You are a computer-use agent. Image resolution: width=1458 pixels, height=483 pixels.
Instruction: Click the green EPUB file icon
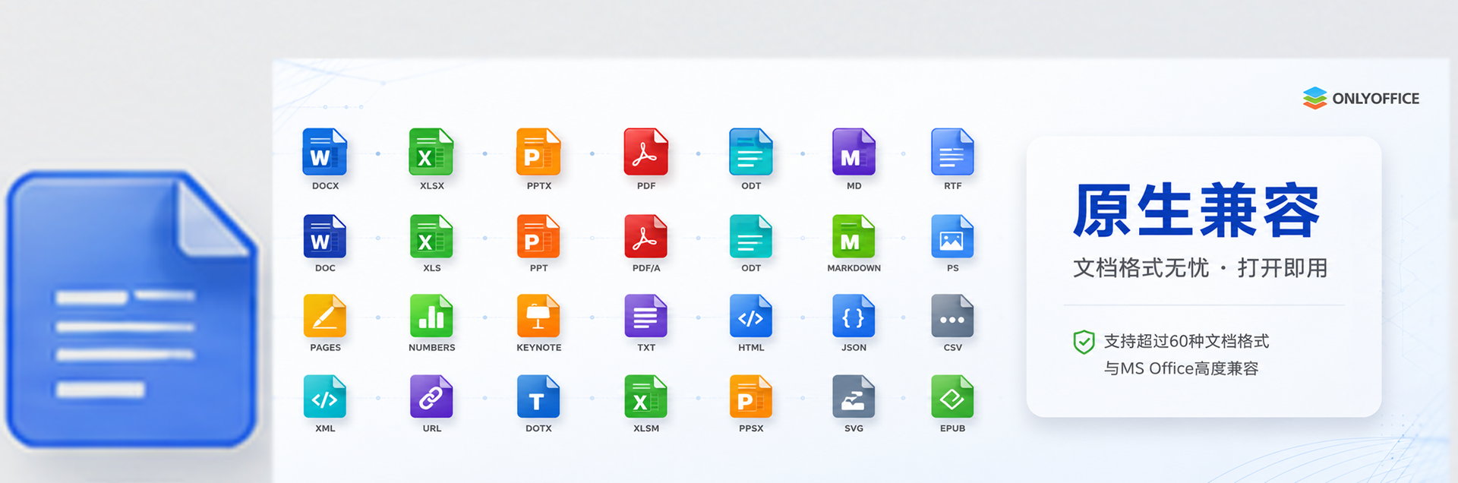[952, 396]
